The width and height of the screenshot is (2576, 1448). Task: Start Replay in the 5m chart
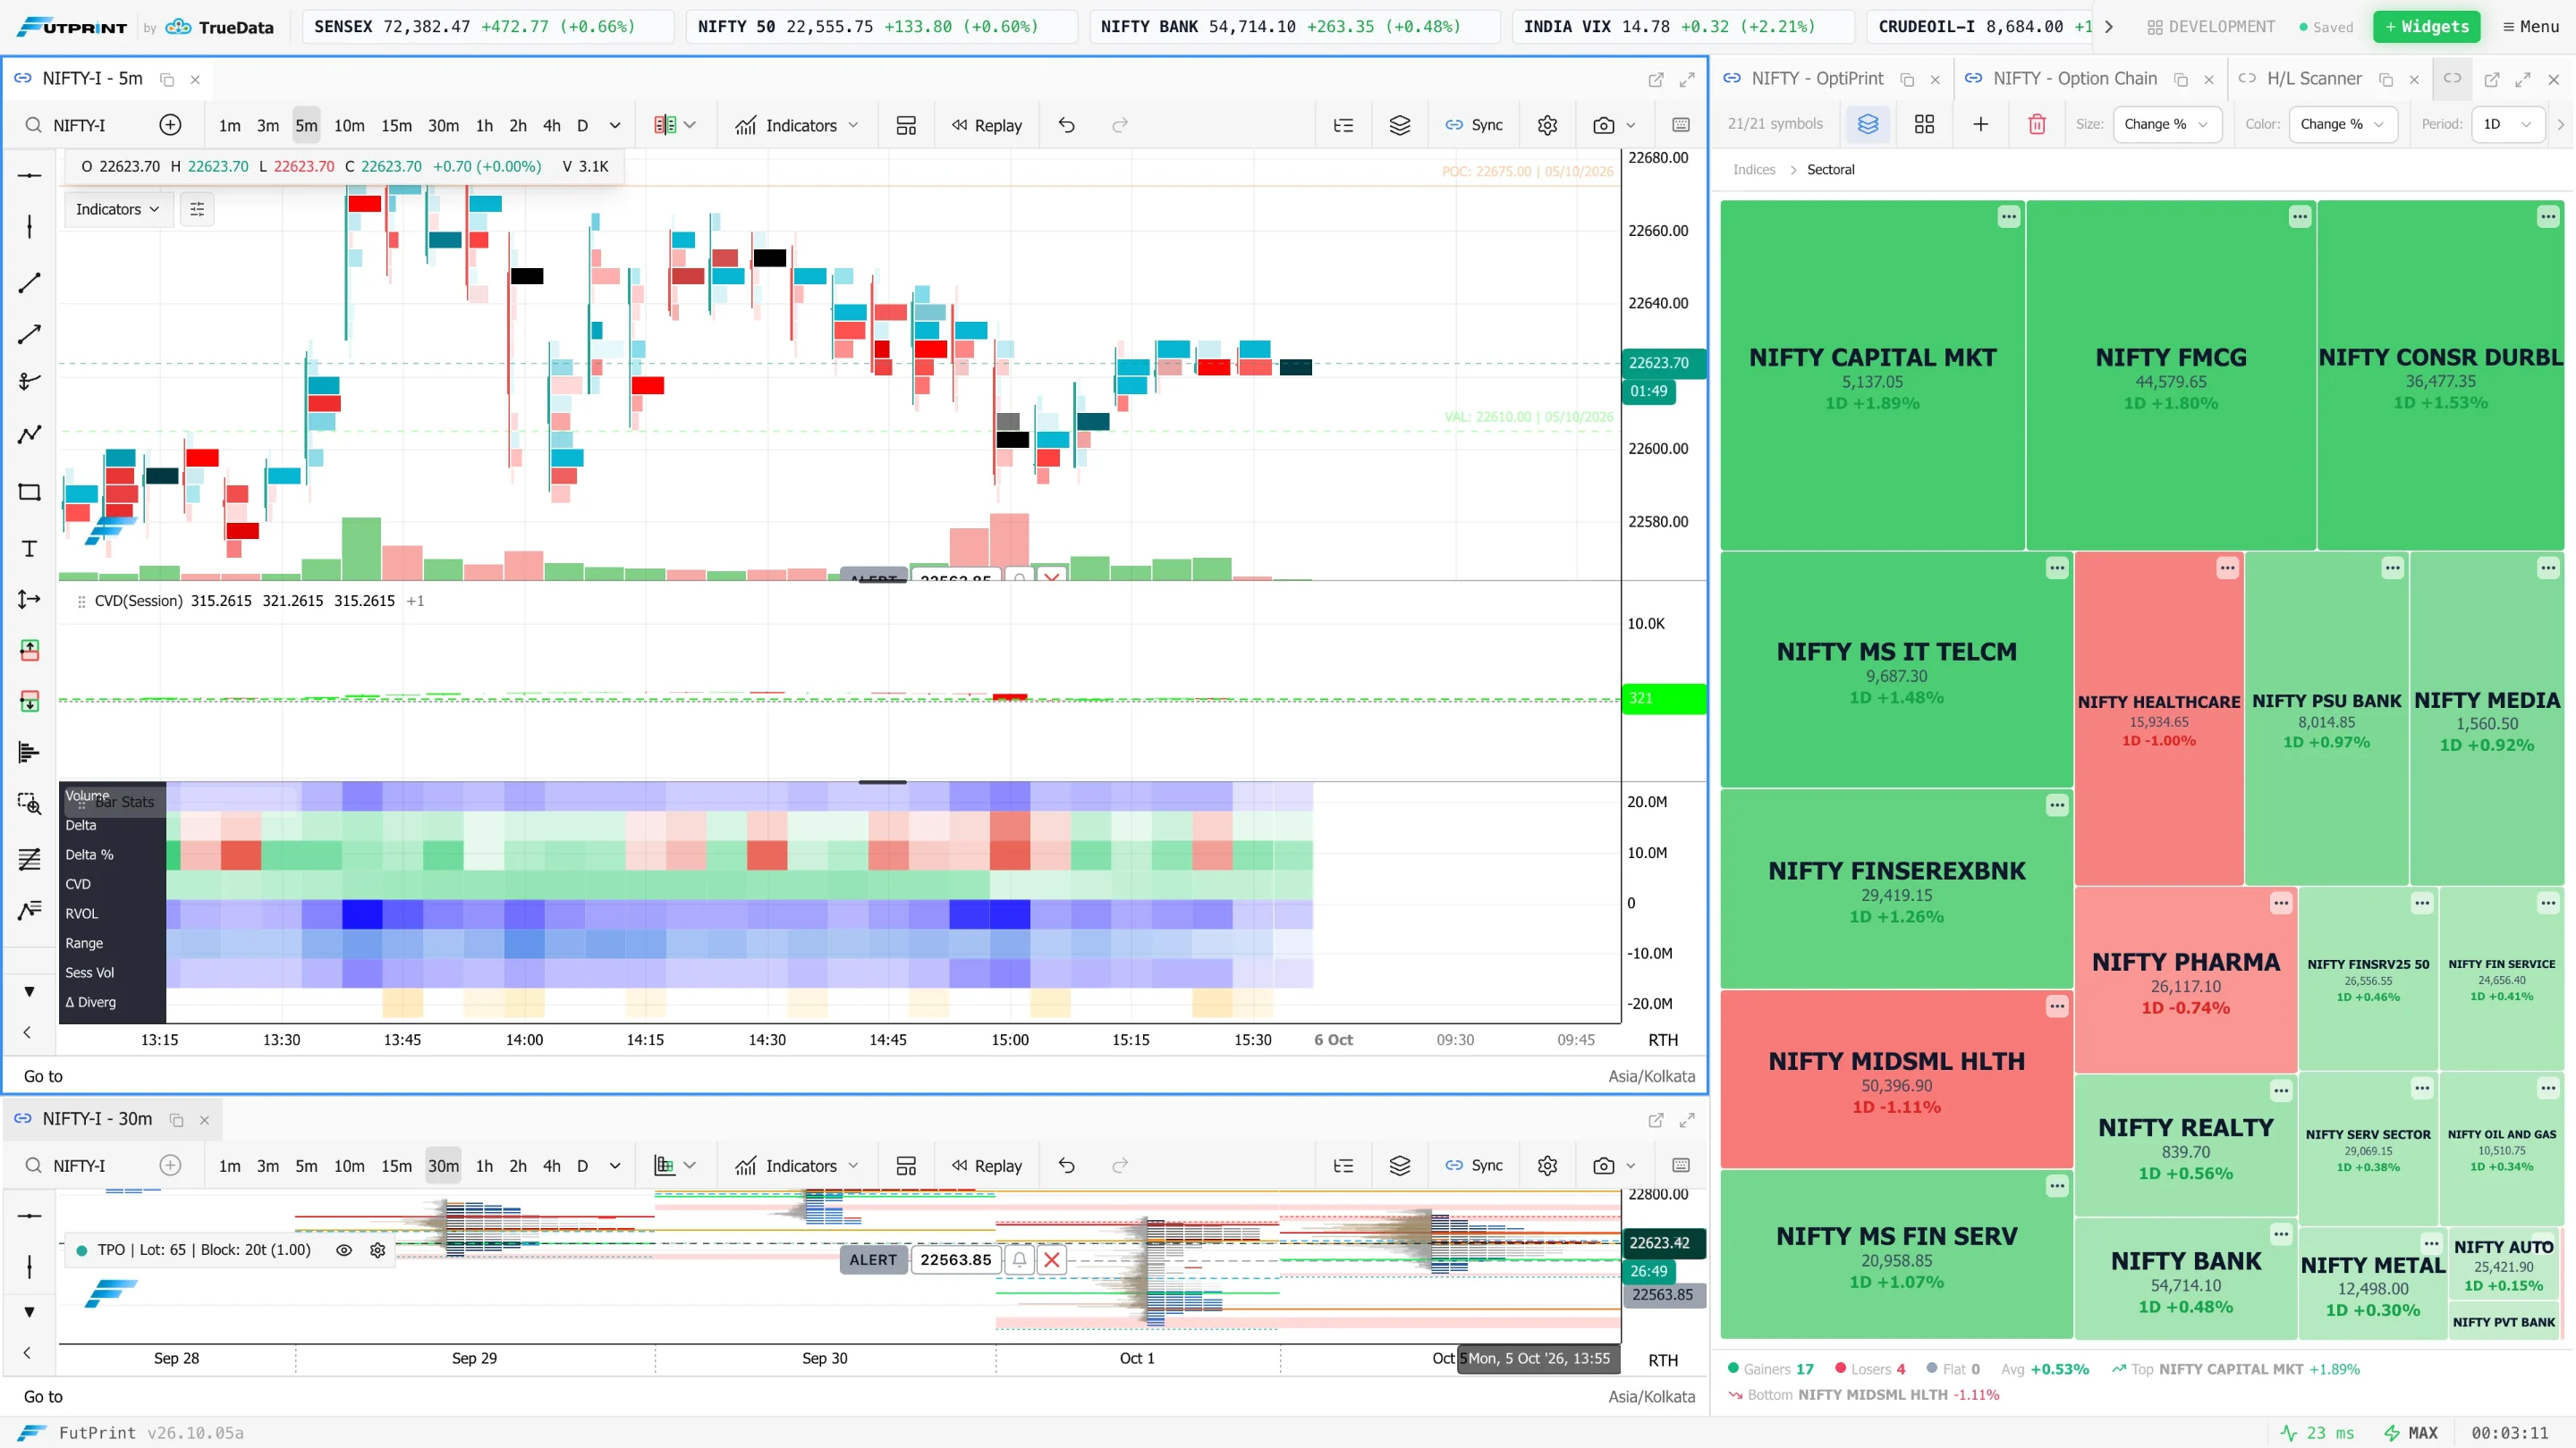tap(987, 125)
